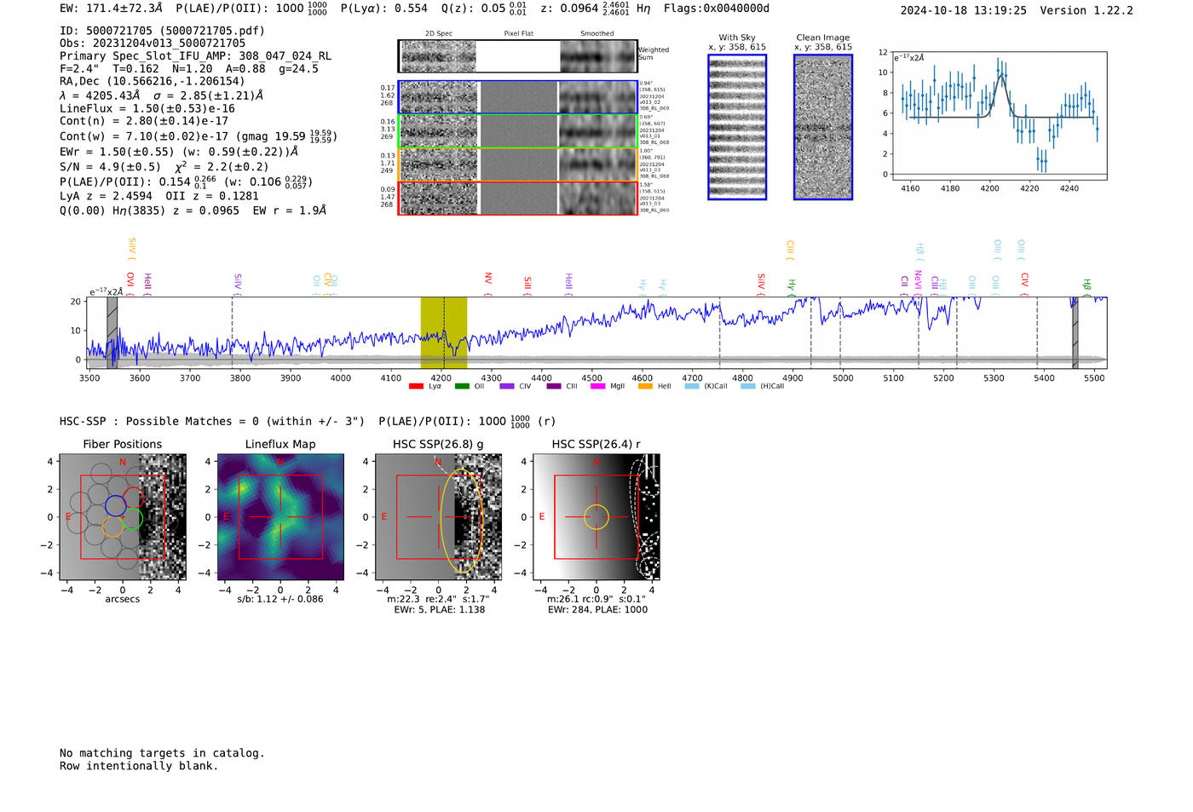
Task: Click the Version 1.22.2 label
Action: coord(1086,10)
